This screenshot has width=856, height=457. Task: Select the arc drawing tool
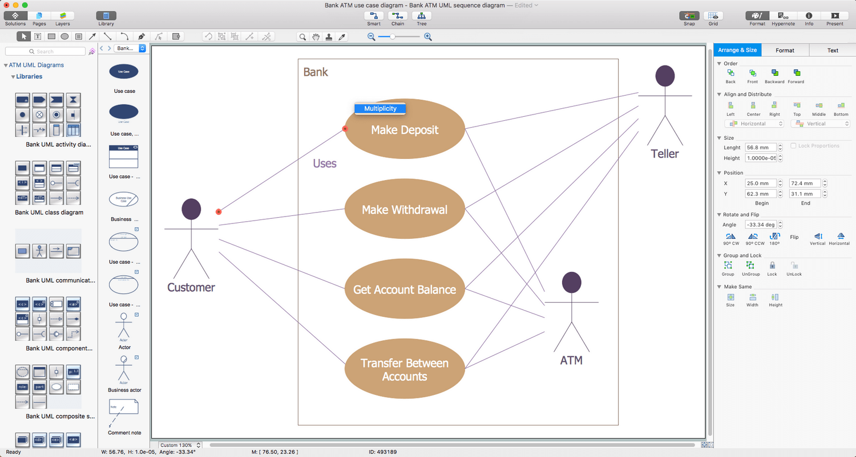(124, 36)
